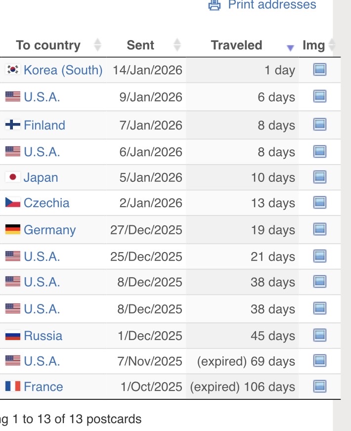
Task: Sort table by Sent column
Action: click(140, 45)
